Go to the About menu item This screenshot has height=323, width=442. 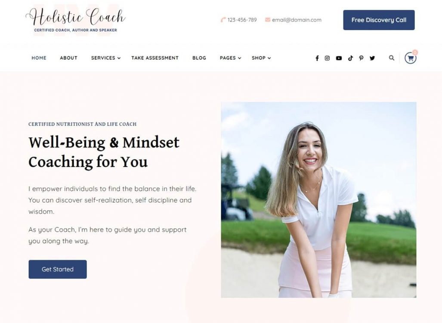point(68,58)
